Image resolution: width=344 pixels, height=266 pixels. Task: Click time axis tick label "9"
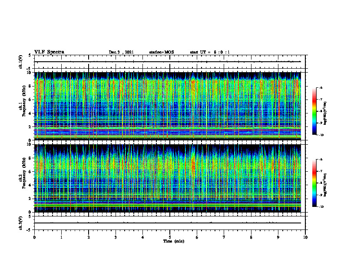click(278, 237)
